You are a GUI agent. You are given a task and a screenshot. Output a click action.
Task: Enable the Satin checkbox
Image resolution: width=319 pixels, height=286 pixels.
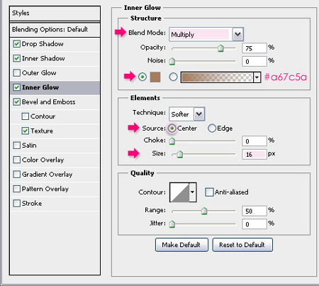pyautogui.click(x=16, y=145)
